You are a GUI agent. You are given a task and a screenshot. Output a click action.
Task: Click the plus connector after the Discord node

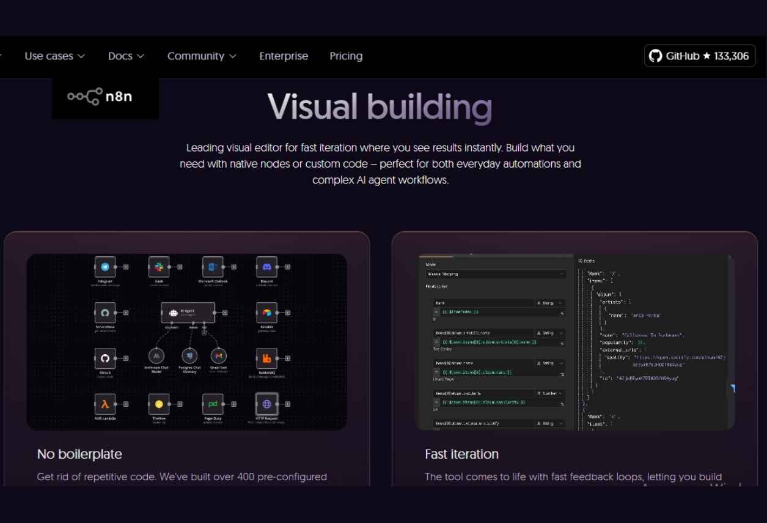pos(287,267)
